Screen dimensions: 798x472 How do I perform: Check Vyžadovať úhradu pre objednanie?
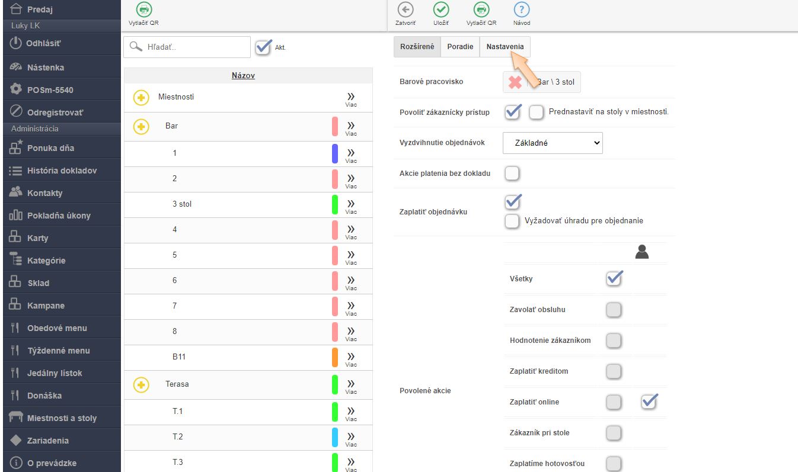pos(512,221)
